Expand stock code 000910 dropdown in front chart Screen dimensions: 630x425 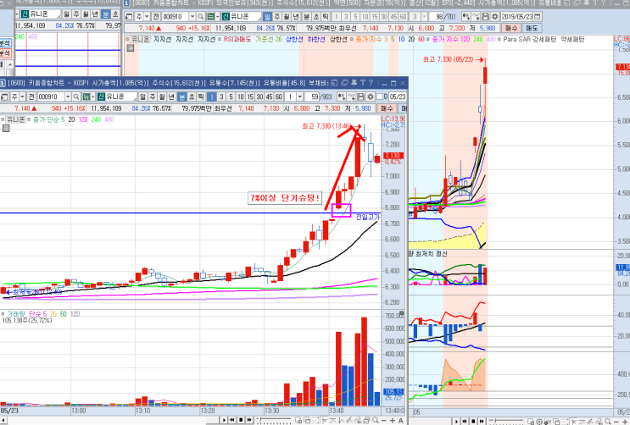coord(68,97)
